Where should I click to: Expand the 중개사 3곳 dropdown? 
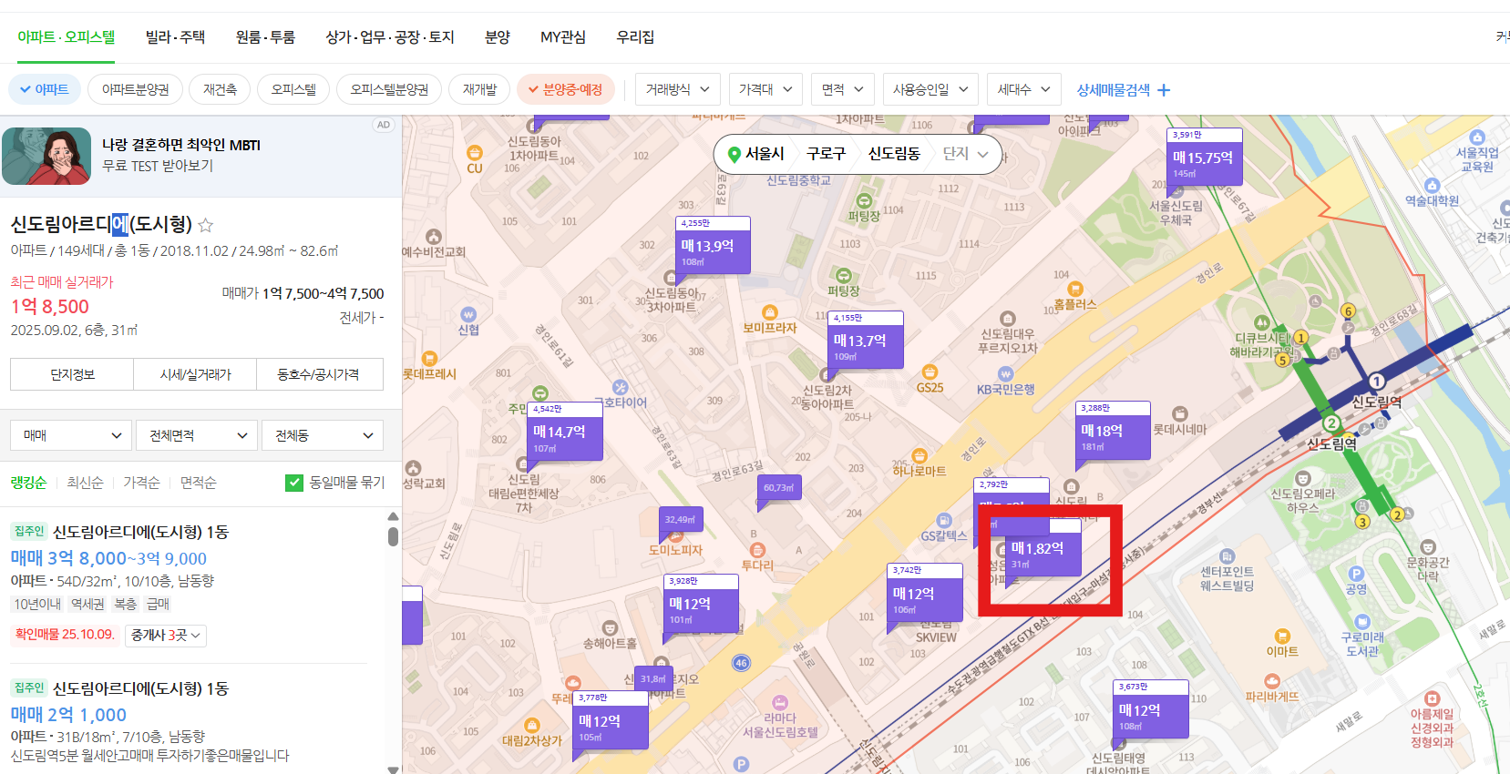pos(166,635)
